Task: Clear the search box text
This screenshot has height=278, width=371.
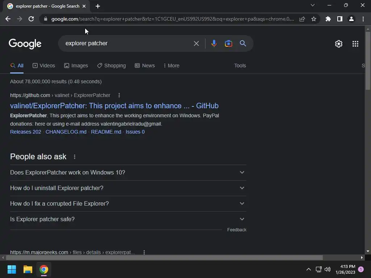Action: (196, 43)
